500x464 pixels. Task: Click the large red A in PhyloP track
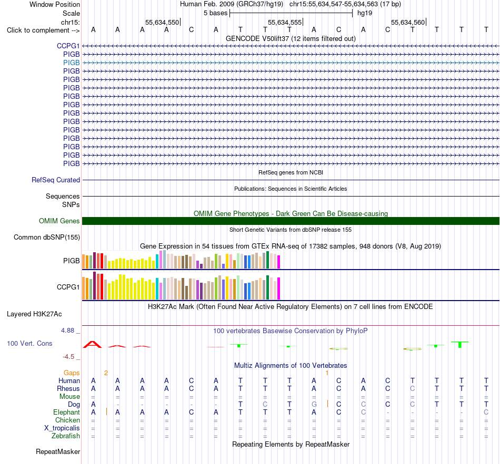pyautogui.click(x=93, y=344)
